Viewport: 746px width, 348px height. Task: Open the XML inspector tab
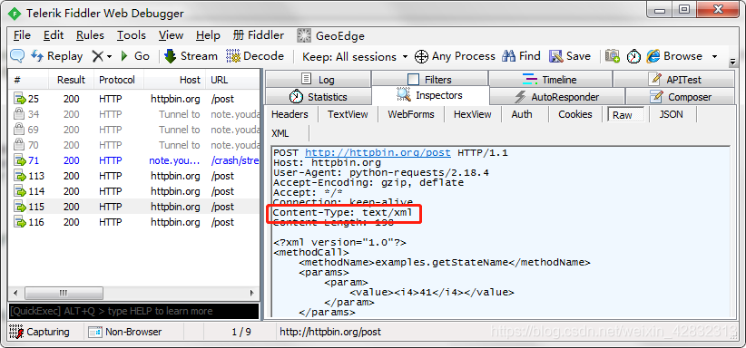pyautogui.click(x=280, y=133)
